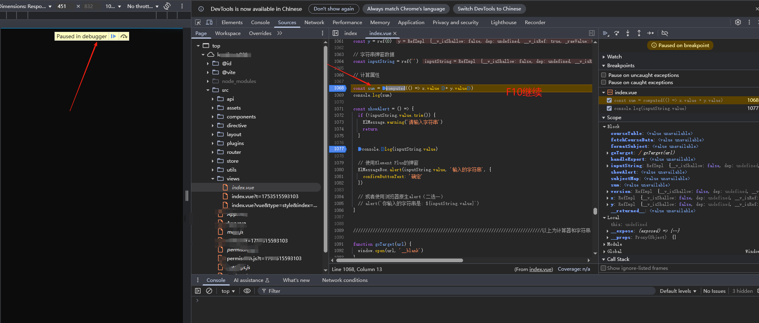Click No Issues button

pos(714,291)
